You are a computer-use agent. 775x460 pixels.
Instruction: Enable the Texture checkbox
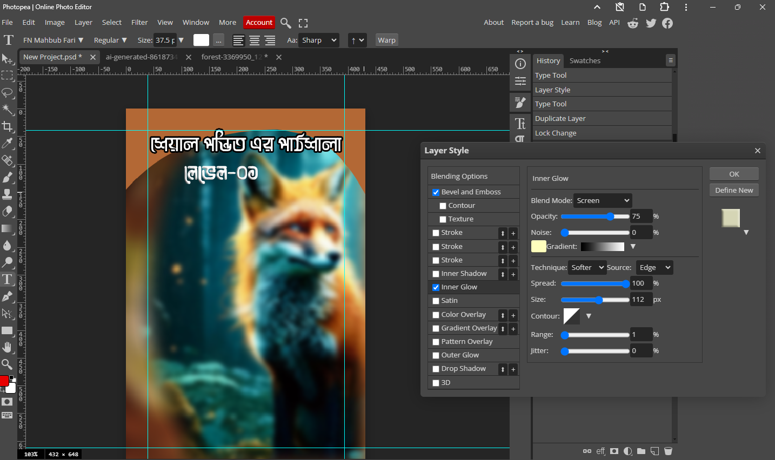(x=443, y=219)
